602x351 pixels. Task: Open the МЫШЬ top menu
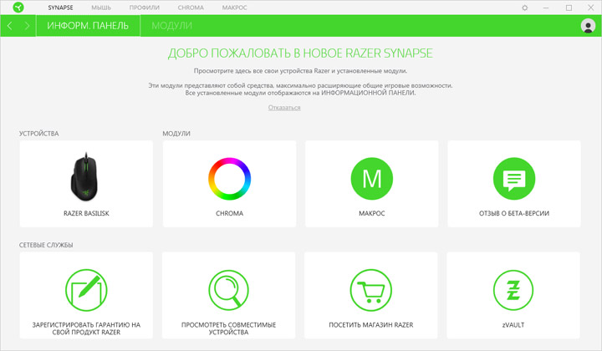(101, 8)
